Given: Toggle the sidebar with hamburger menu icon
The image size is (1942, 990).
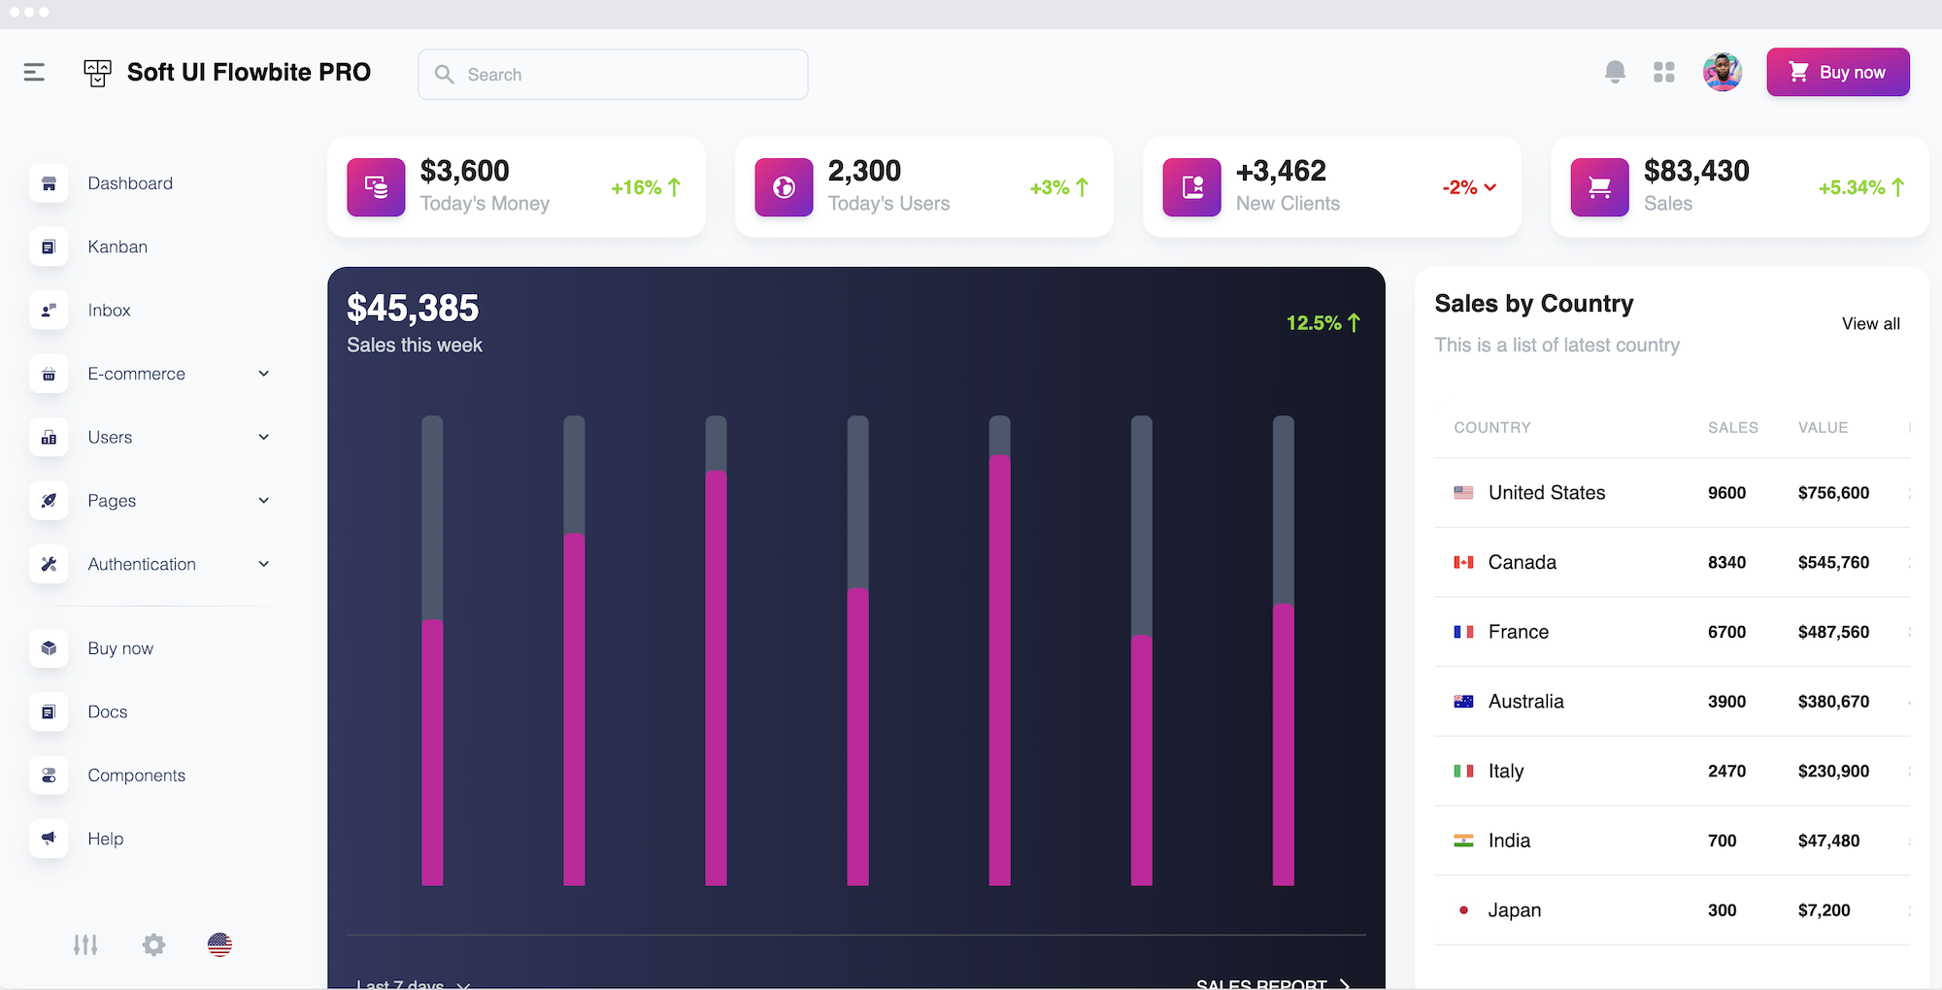Looking at the screenshot, I should [33, 72].
